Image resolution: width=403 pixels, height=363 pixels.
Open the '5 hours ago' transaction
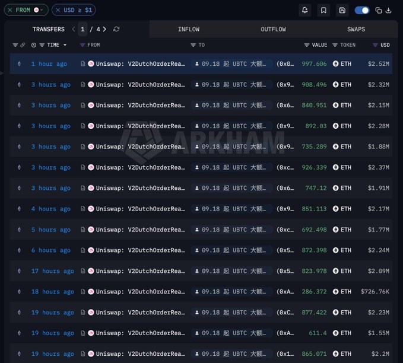[x=51, y=230]
